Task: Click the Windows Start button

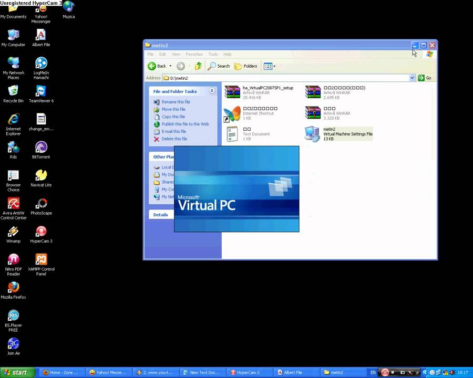Action: pyautogui.click(x=16, y=373)
